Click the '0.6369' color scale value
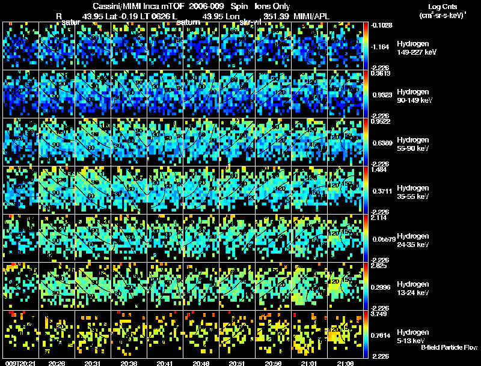The height and width of the screenshot is (366, 481). click(x=382, y=143)
